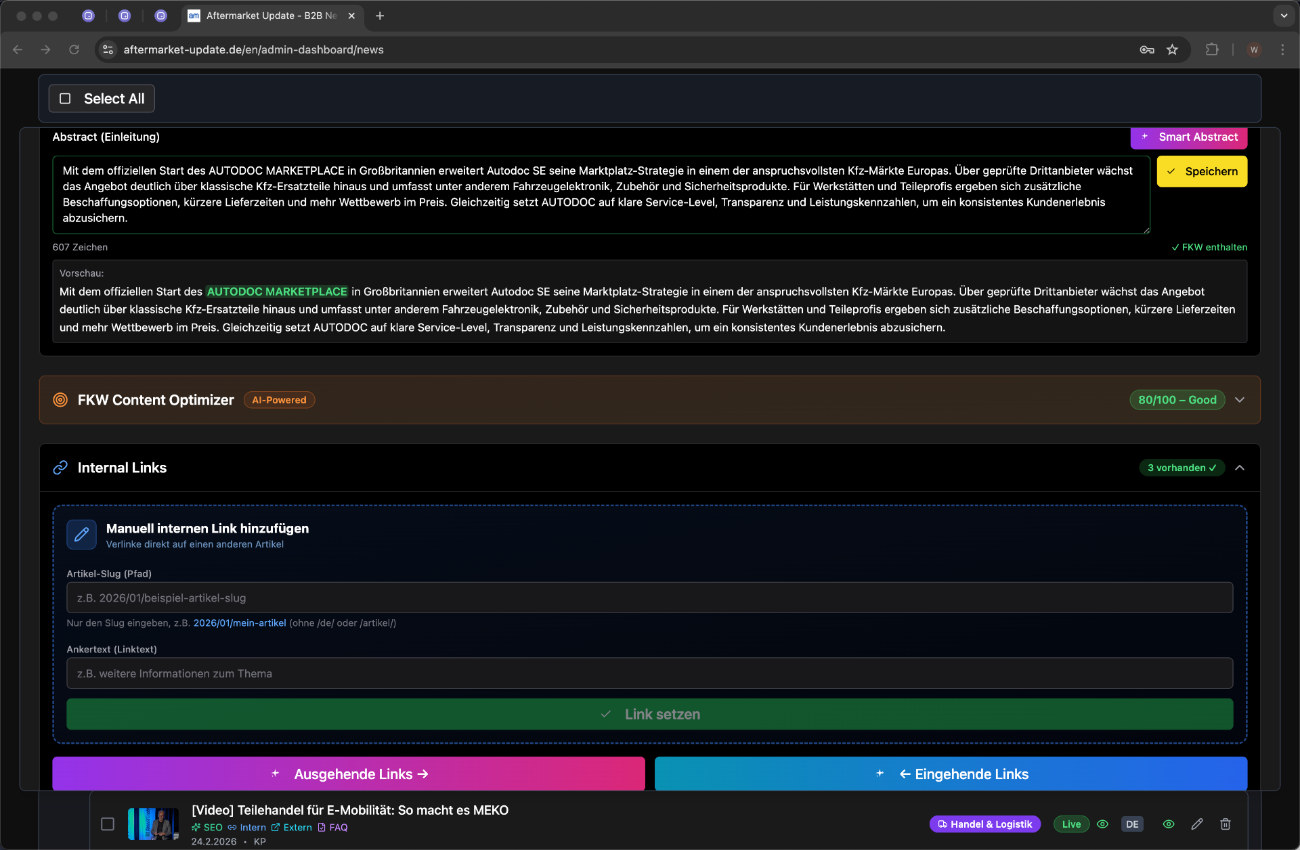Click the pencil icon beside Manuell internen Link

[x=81, y=535]
